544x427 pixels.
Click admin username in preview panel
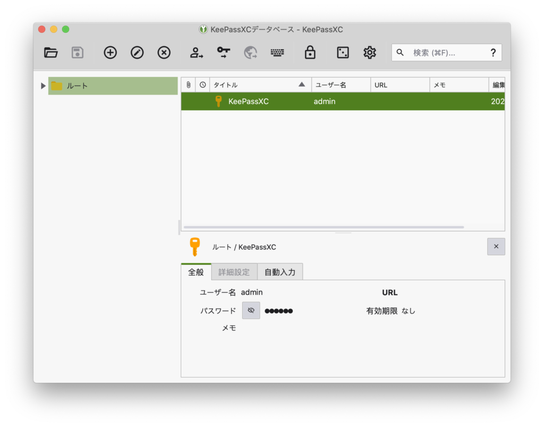(x=252, y=293)
